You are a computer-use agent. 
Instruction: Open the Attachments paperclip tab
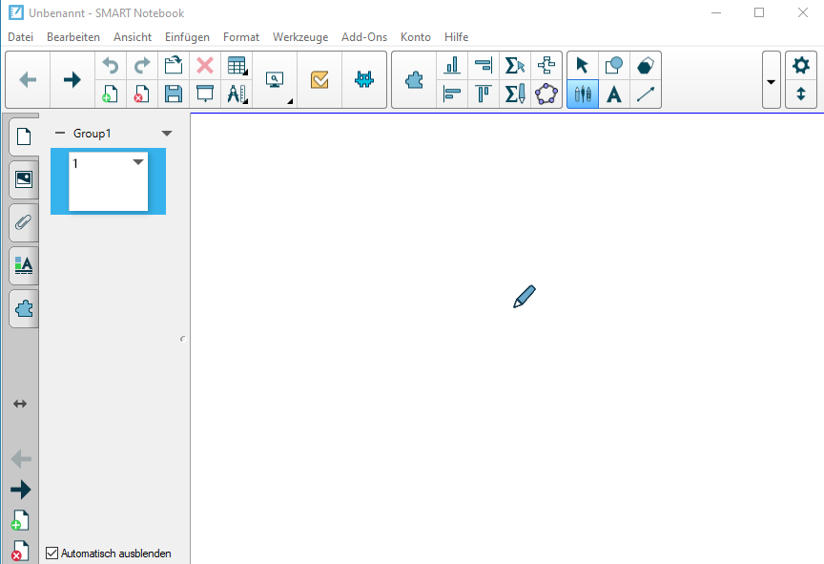pos(23,222)
